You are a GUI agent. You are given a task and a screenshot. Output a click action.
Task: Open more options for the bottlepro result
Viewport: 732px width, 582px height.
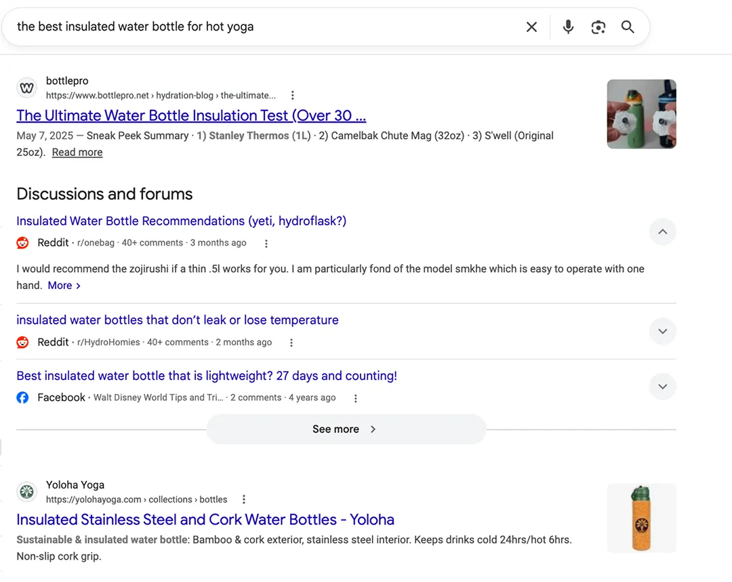point(292,95)
